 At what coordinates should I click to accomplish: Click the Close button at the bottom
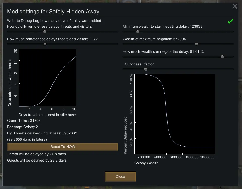(120, 177)
